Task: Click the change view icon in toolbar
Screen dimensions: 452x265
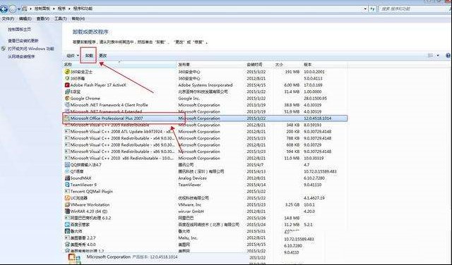Action: pyautogui.click(x=430, y=56)
